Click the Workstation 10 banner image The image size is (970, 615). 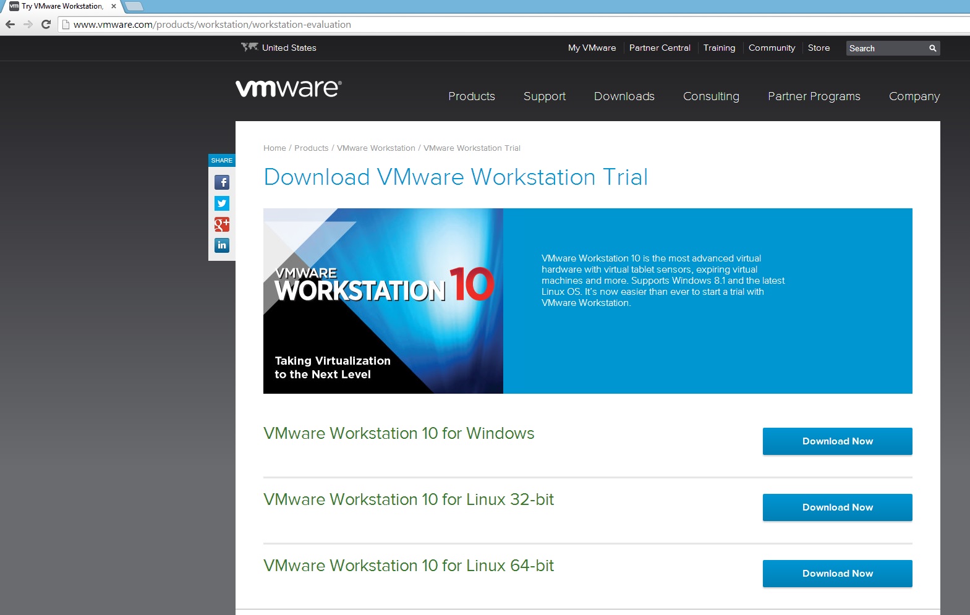pos(383,301)
